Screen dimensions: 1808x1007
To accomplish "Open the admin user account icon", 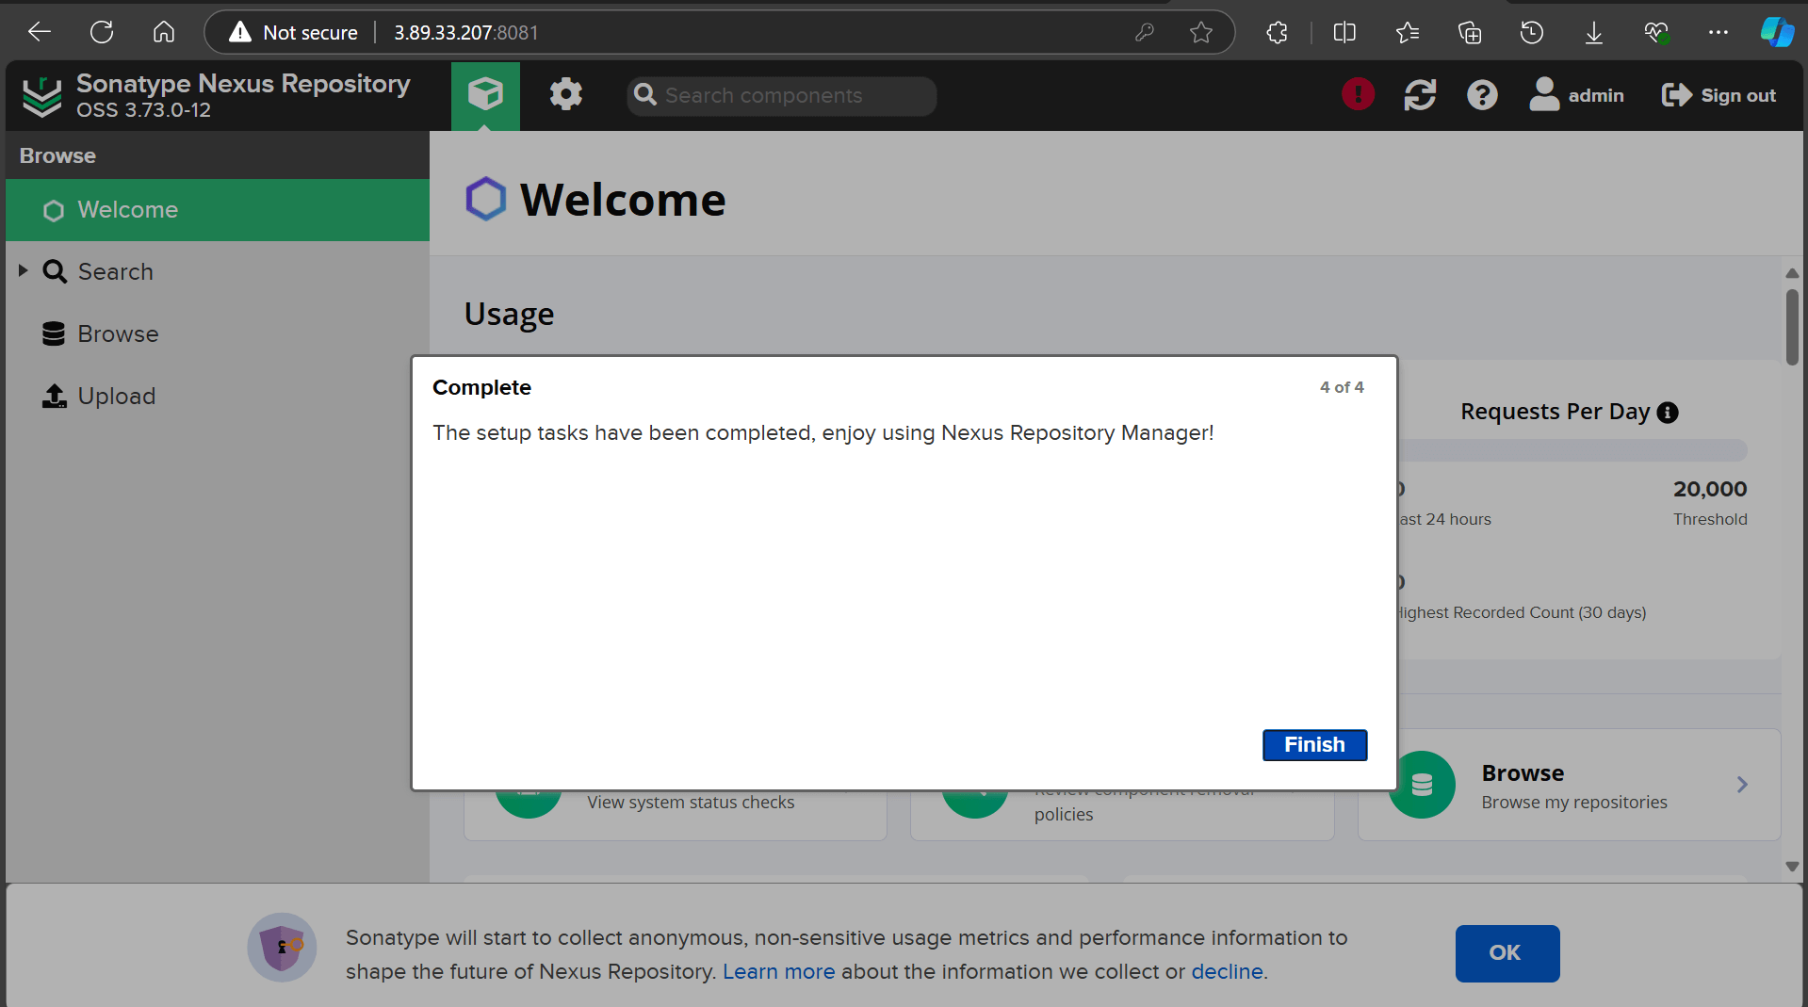I will tap(1543, 94).
